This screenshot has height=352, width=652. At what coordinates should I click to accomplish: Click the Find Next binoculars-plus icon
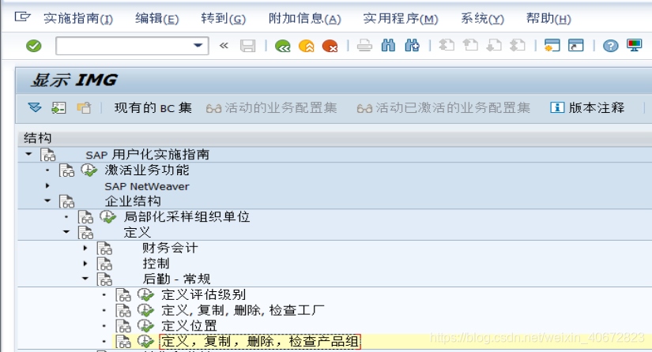coord(412,45)
